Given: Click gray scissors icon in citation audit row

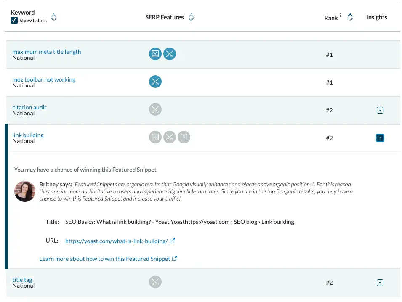Looking at the screenshot, I should (155, 110).
